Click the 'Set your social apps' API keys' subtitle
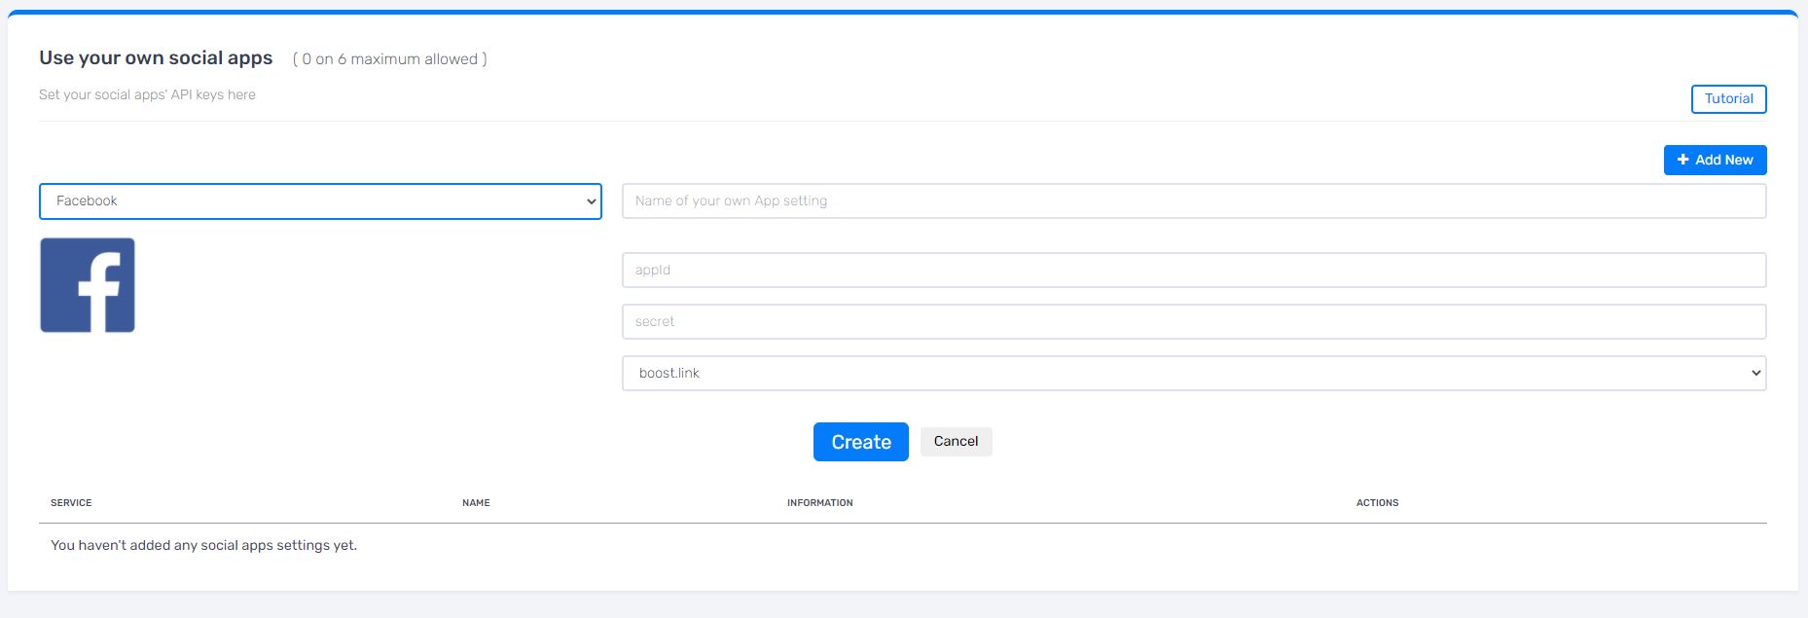This screenshot has height=618, width=1808. 147,95
